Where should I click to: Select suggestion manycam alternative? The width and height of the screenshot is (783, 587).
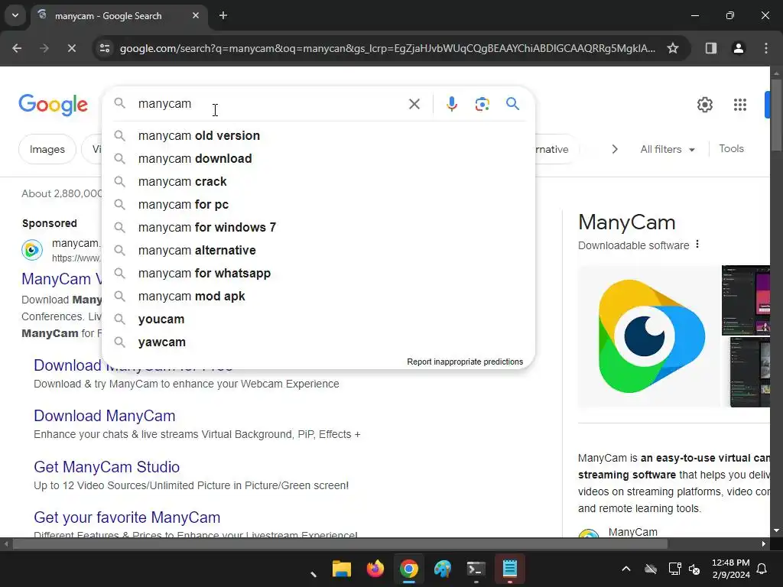point(318,251)
